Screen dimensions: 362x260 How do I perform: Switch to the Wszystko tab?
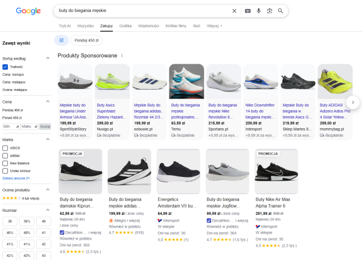click(86, 26)
